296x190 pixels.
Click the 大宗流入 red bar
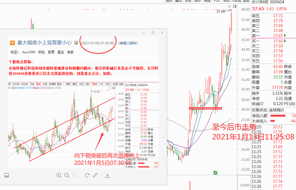[273, 121]
